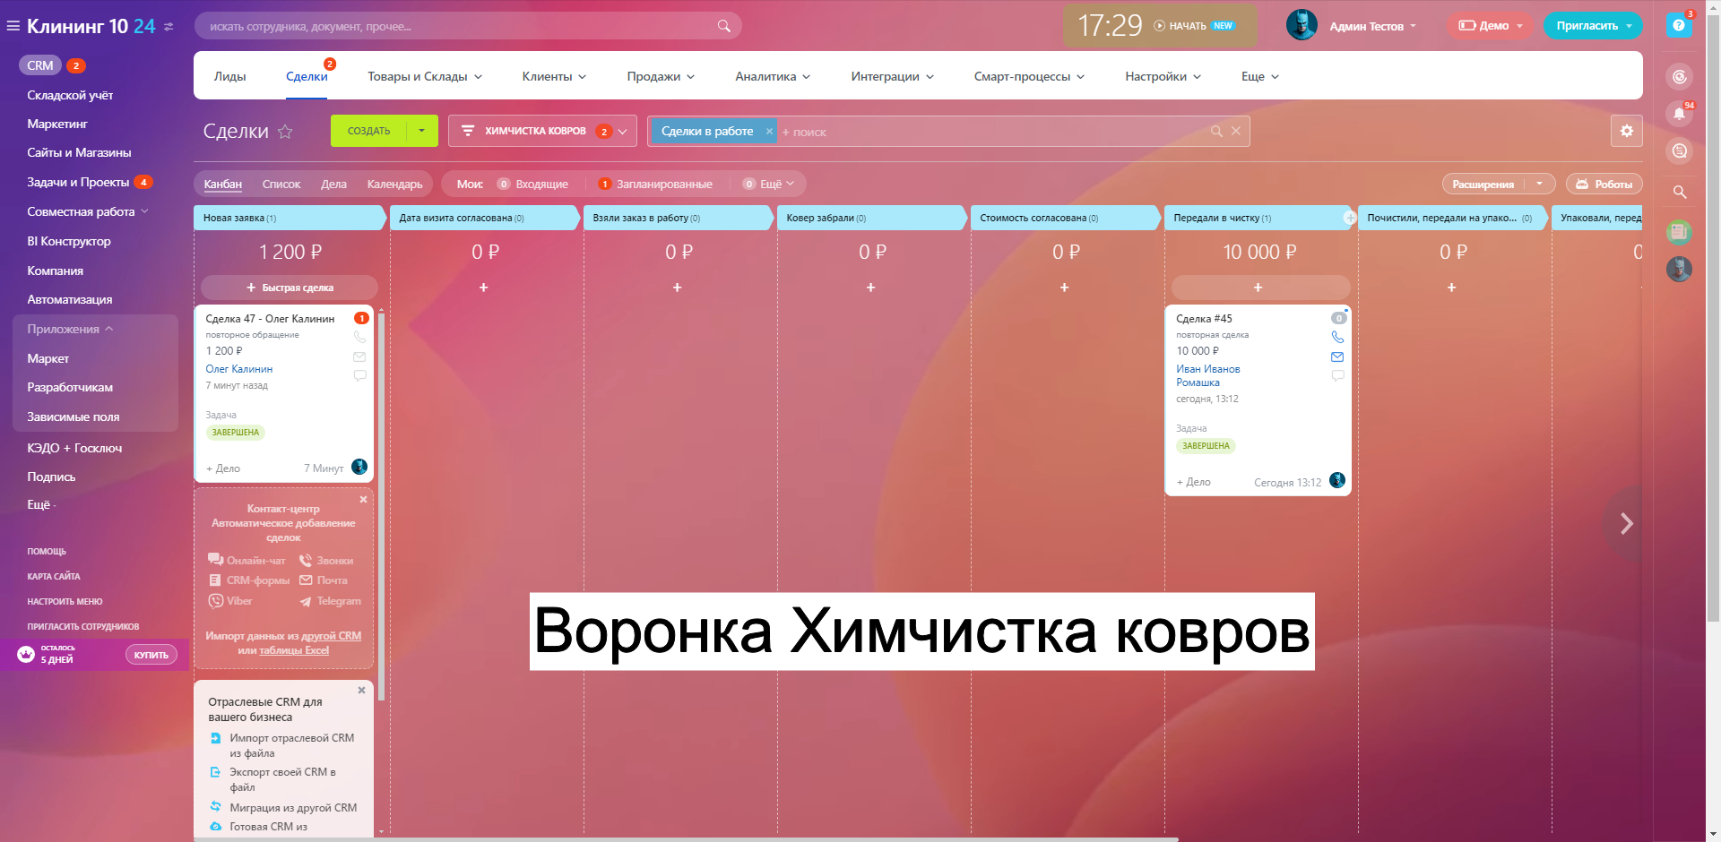Viewport: 1721px width, 842px height.
Task: Click the СОЗДАТЬ button
Action: (x=368, y=131)
